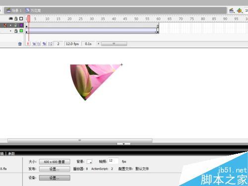This screenshot has width=248, height=186.
Task: Click the outline all layers square icon
Action: [21, 18]
